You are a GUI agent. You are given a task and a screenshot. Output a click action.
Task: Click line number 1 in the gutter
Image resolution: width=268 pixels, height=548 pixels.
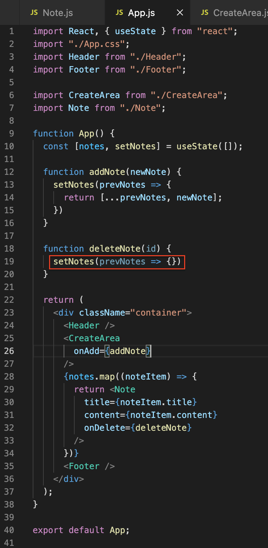click(12, 31)
